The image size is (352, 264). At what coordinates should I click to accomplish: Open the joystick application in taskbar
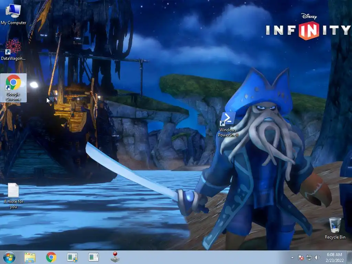point(115,257)
